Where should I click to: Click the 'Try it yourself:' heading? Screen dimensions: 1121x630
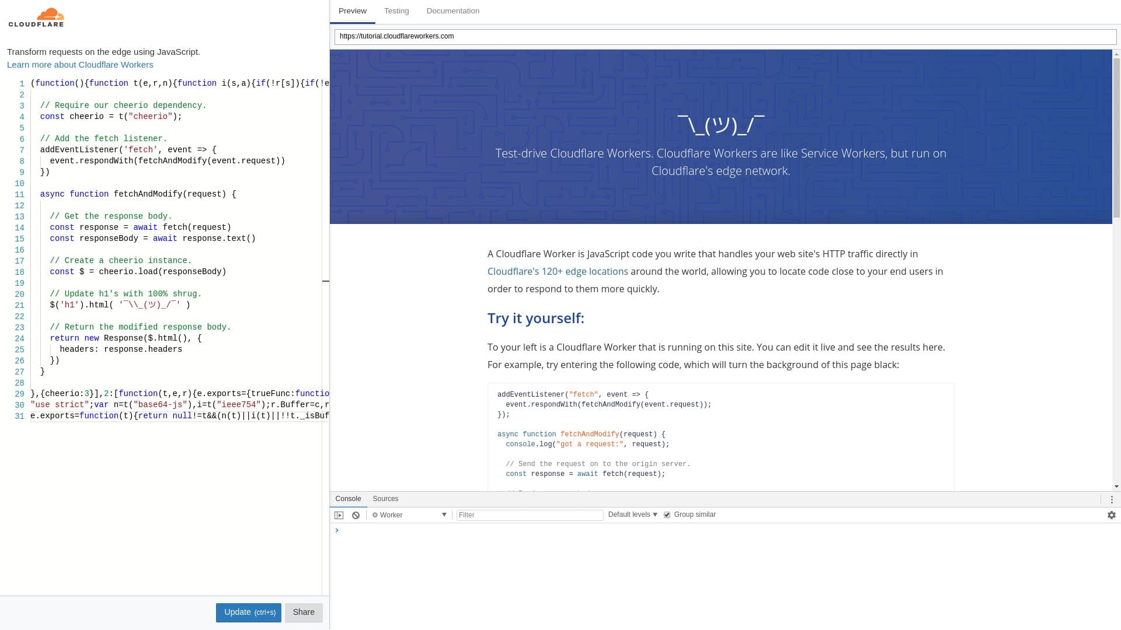click(535, 318)
